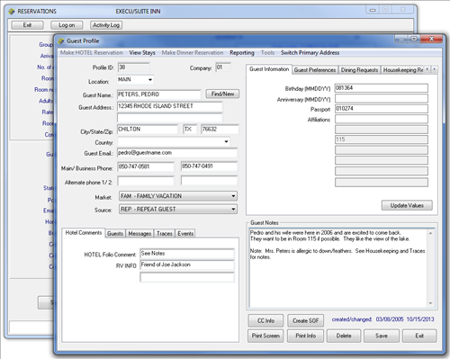Click the Guest Profile window title icon
450x359 pixels.
(61, 40)
